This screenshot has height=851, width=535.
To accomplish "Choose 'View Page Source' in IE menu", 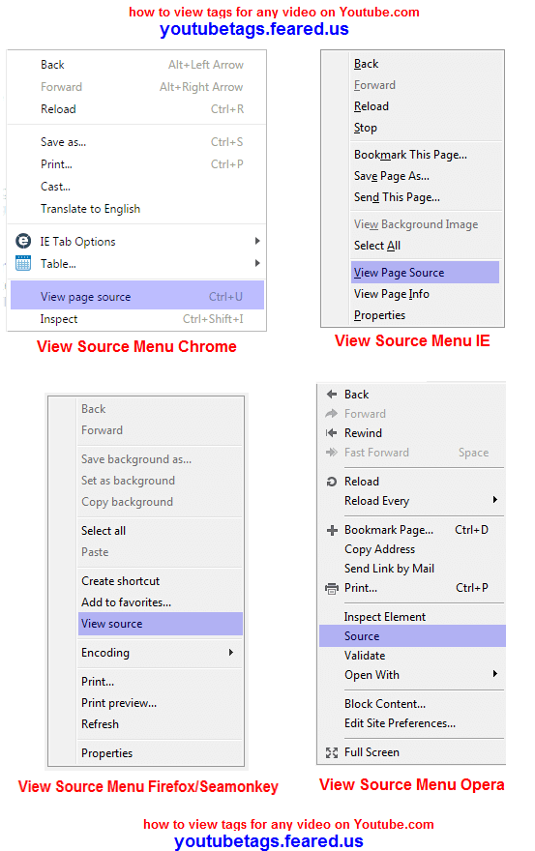I will click(x=426, y=273).
